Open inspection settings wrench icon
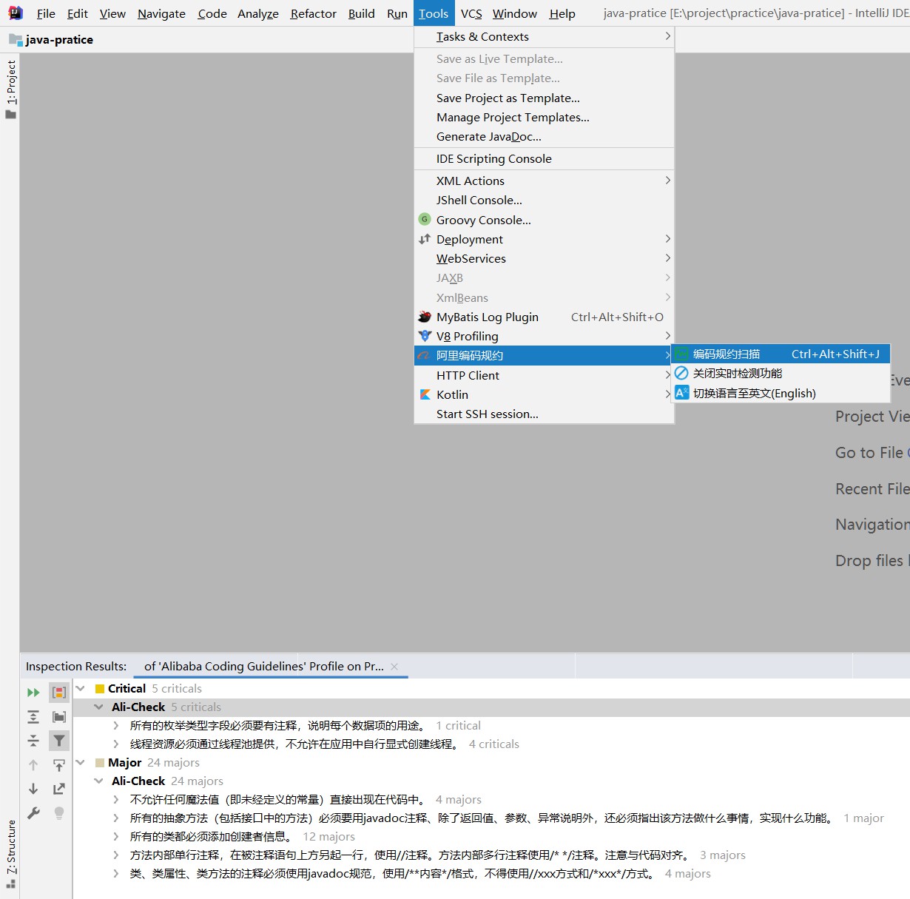This screenshot has width=910, height=899. pos(33,813)
